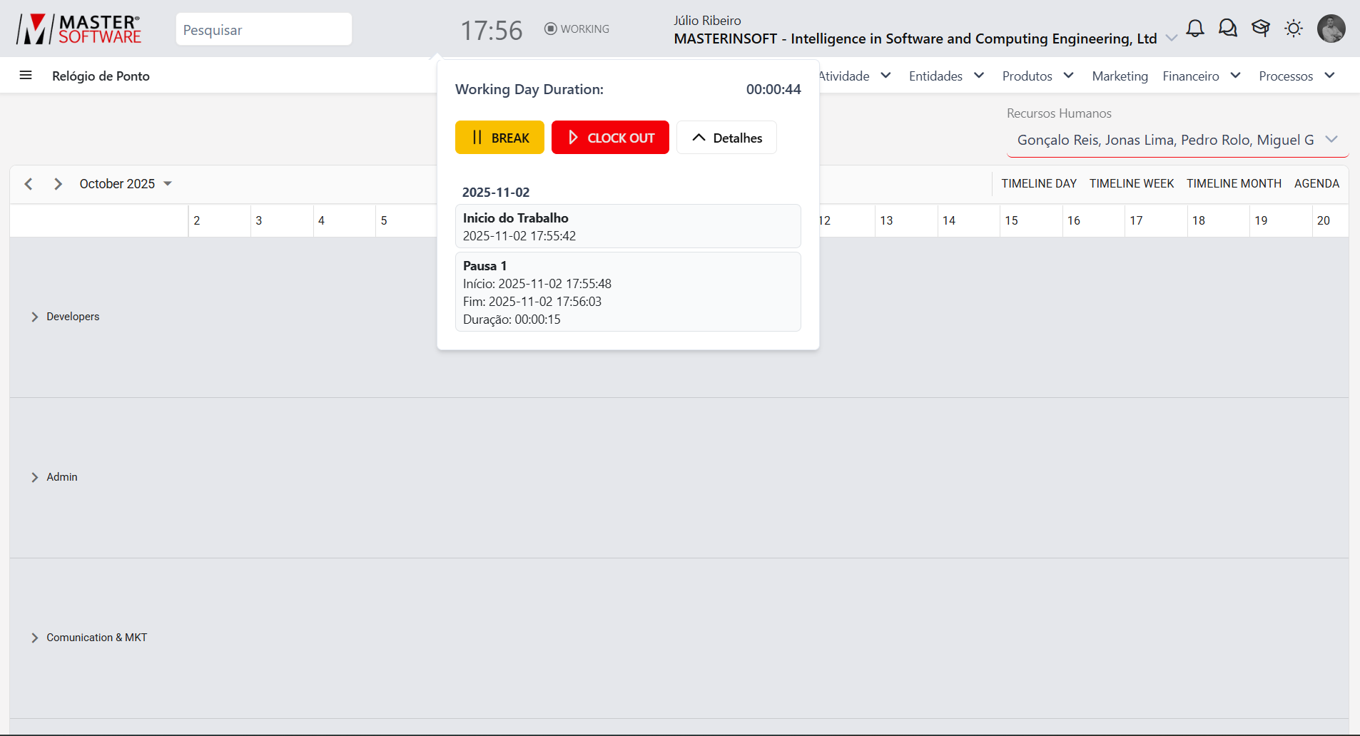Go to previous month with left arrow
This screenshot has width=1360, height=736.
pos(29,184)
